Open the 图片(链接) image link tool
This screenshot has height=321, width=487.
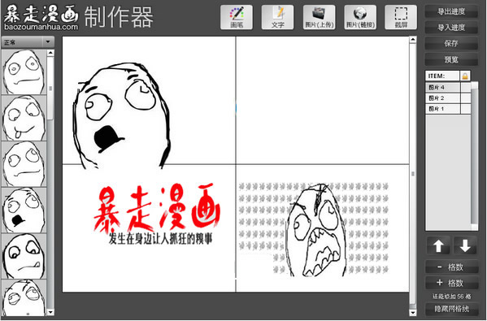(x=360, y=17)
